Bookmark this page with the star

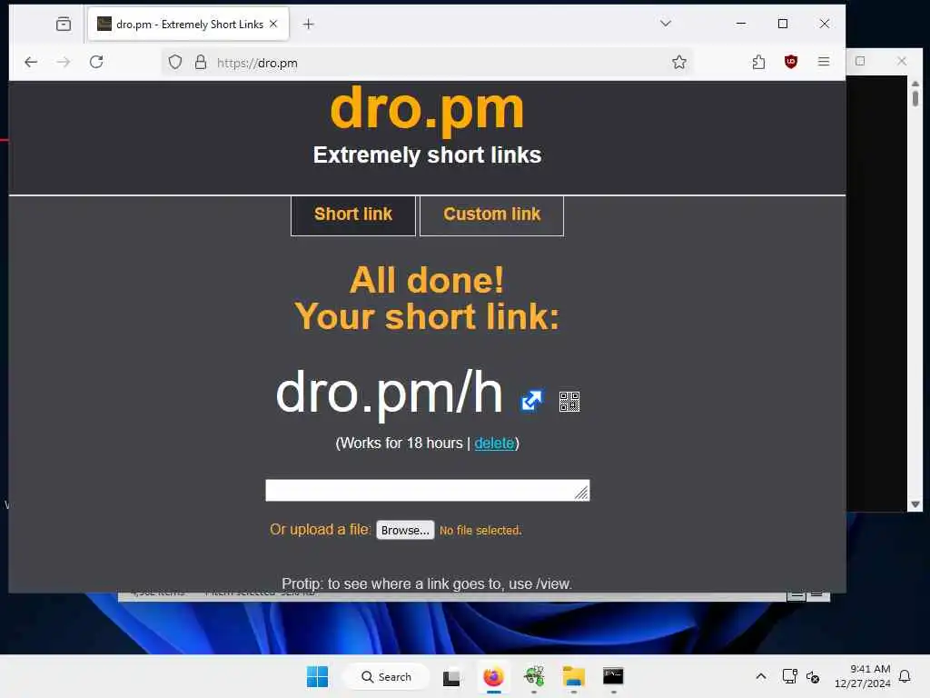pyautogui.click(x=679, y=62)
